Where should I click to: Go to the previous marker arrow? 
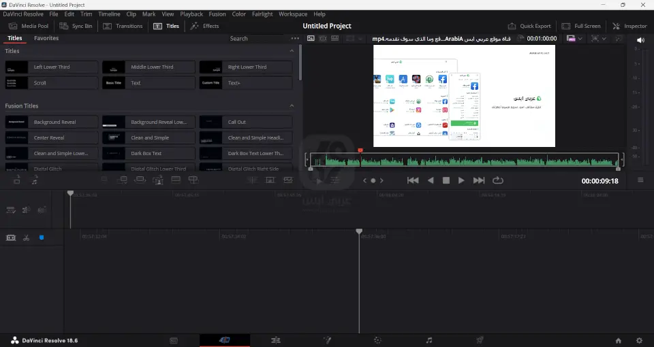(x=365, y=180)
